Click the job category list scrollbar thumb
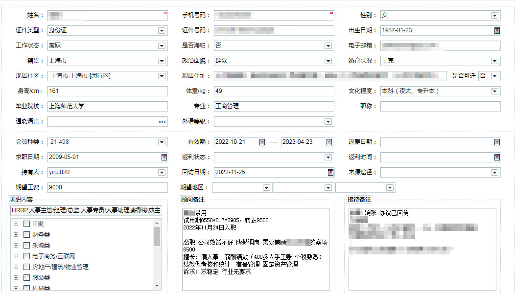The height and width of the screenshot is (294, 515). [157, 236]
